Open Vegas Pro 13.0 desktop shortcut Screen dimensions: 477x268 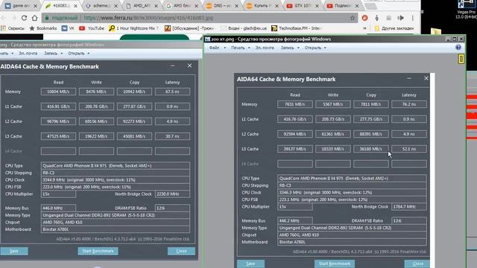(x=466, y=9)
